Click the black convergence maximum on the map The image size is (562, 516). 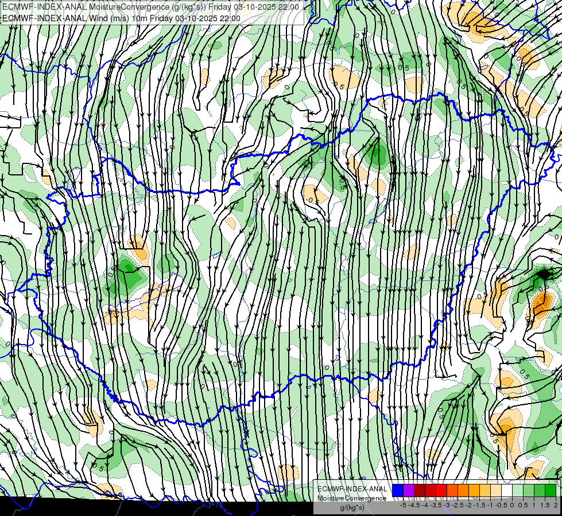pyautogui.click(x=545, y=275)
